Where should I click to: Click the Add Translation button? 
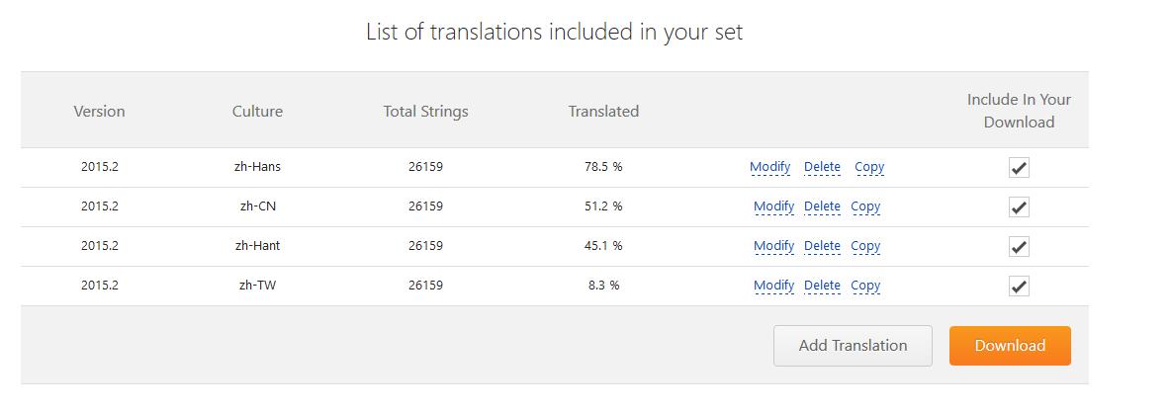coord(853,346)
